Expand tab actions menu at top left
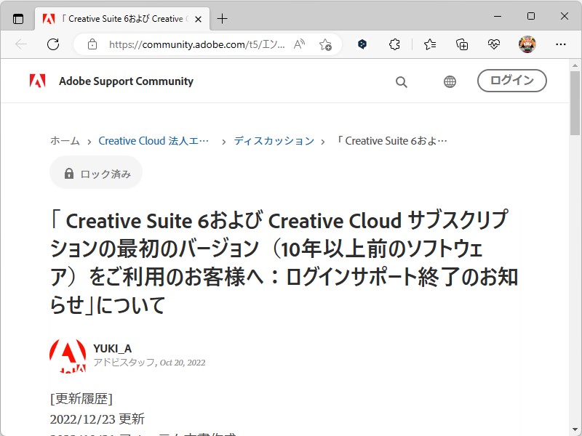Image resolution: width=582 pixels, height=436 pixels. 17,18
